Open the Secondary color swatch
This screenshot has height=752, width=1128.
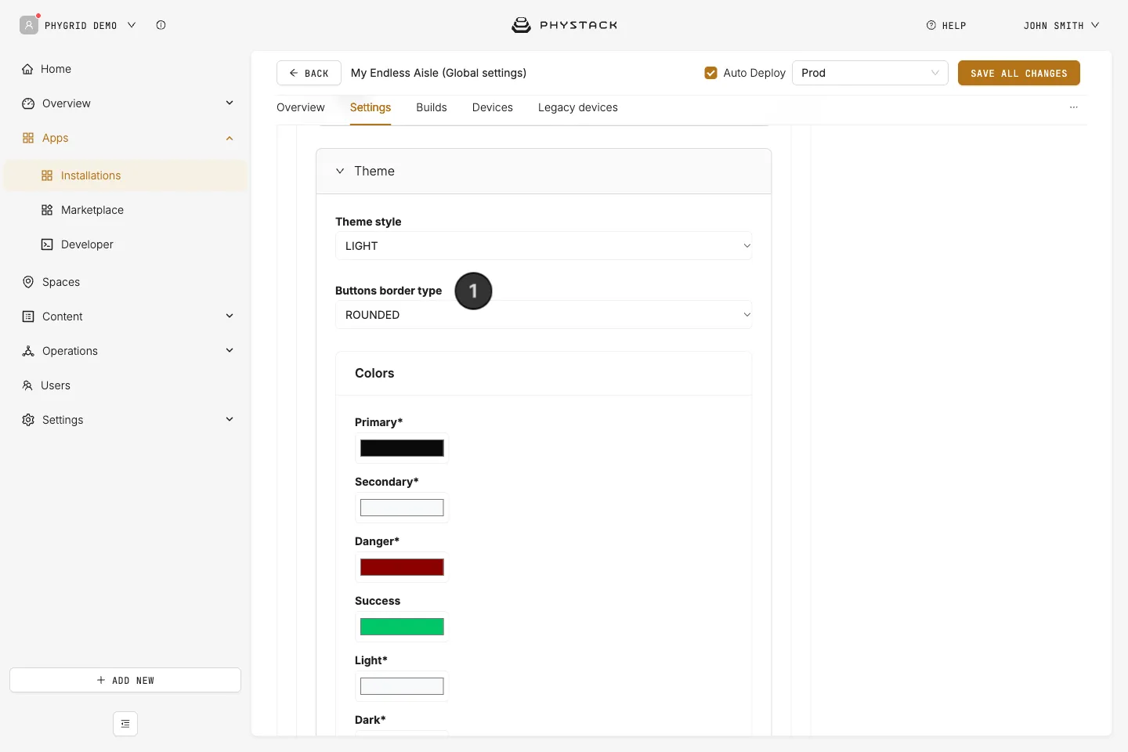(402, 508)
